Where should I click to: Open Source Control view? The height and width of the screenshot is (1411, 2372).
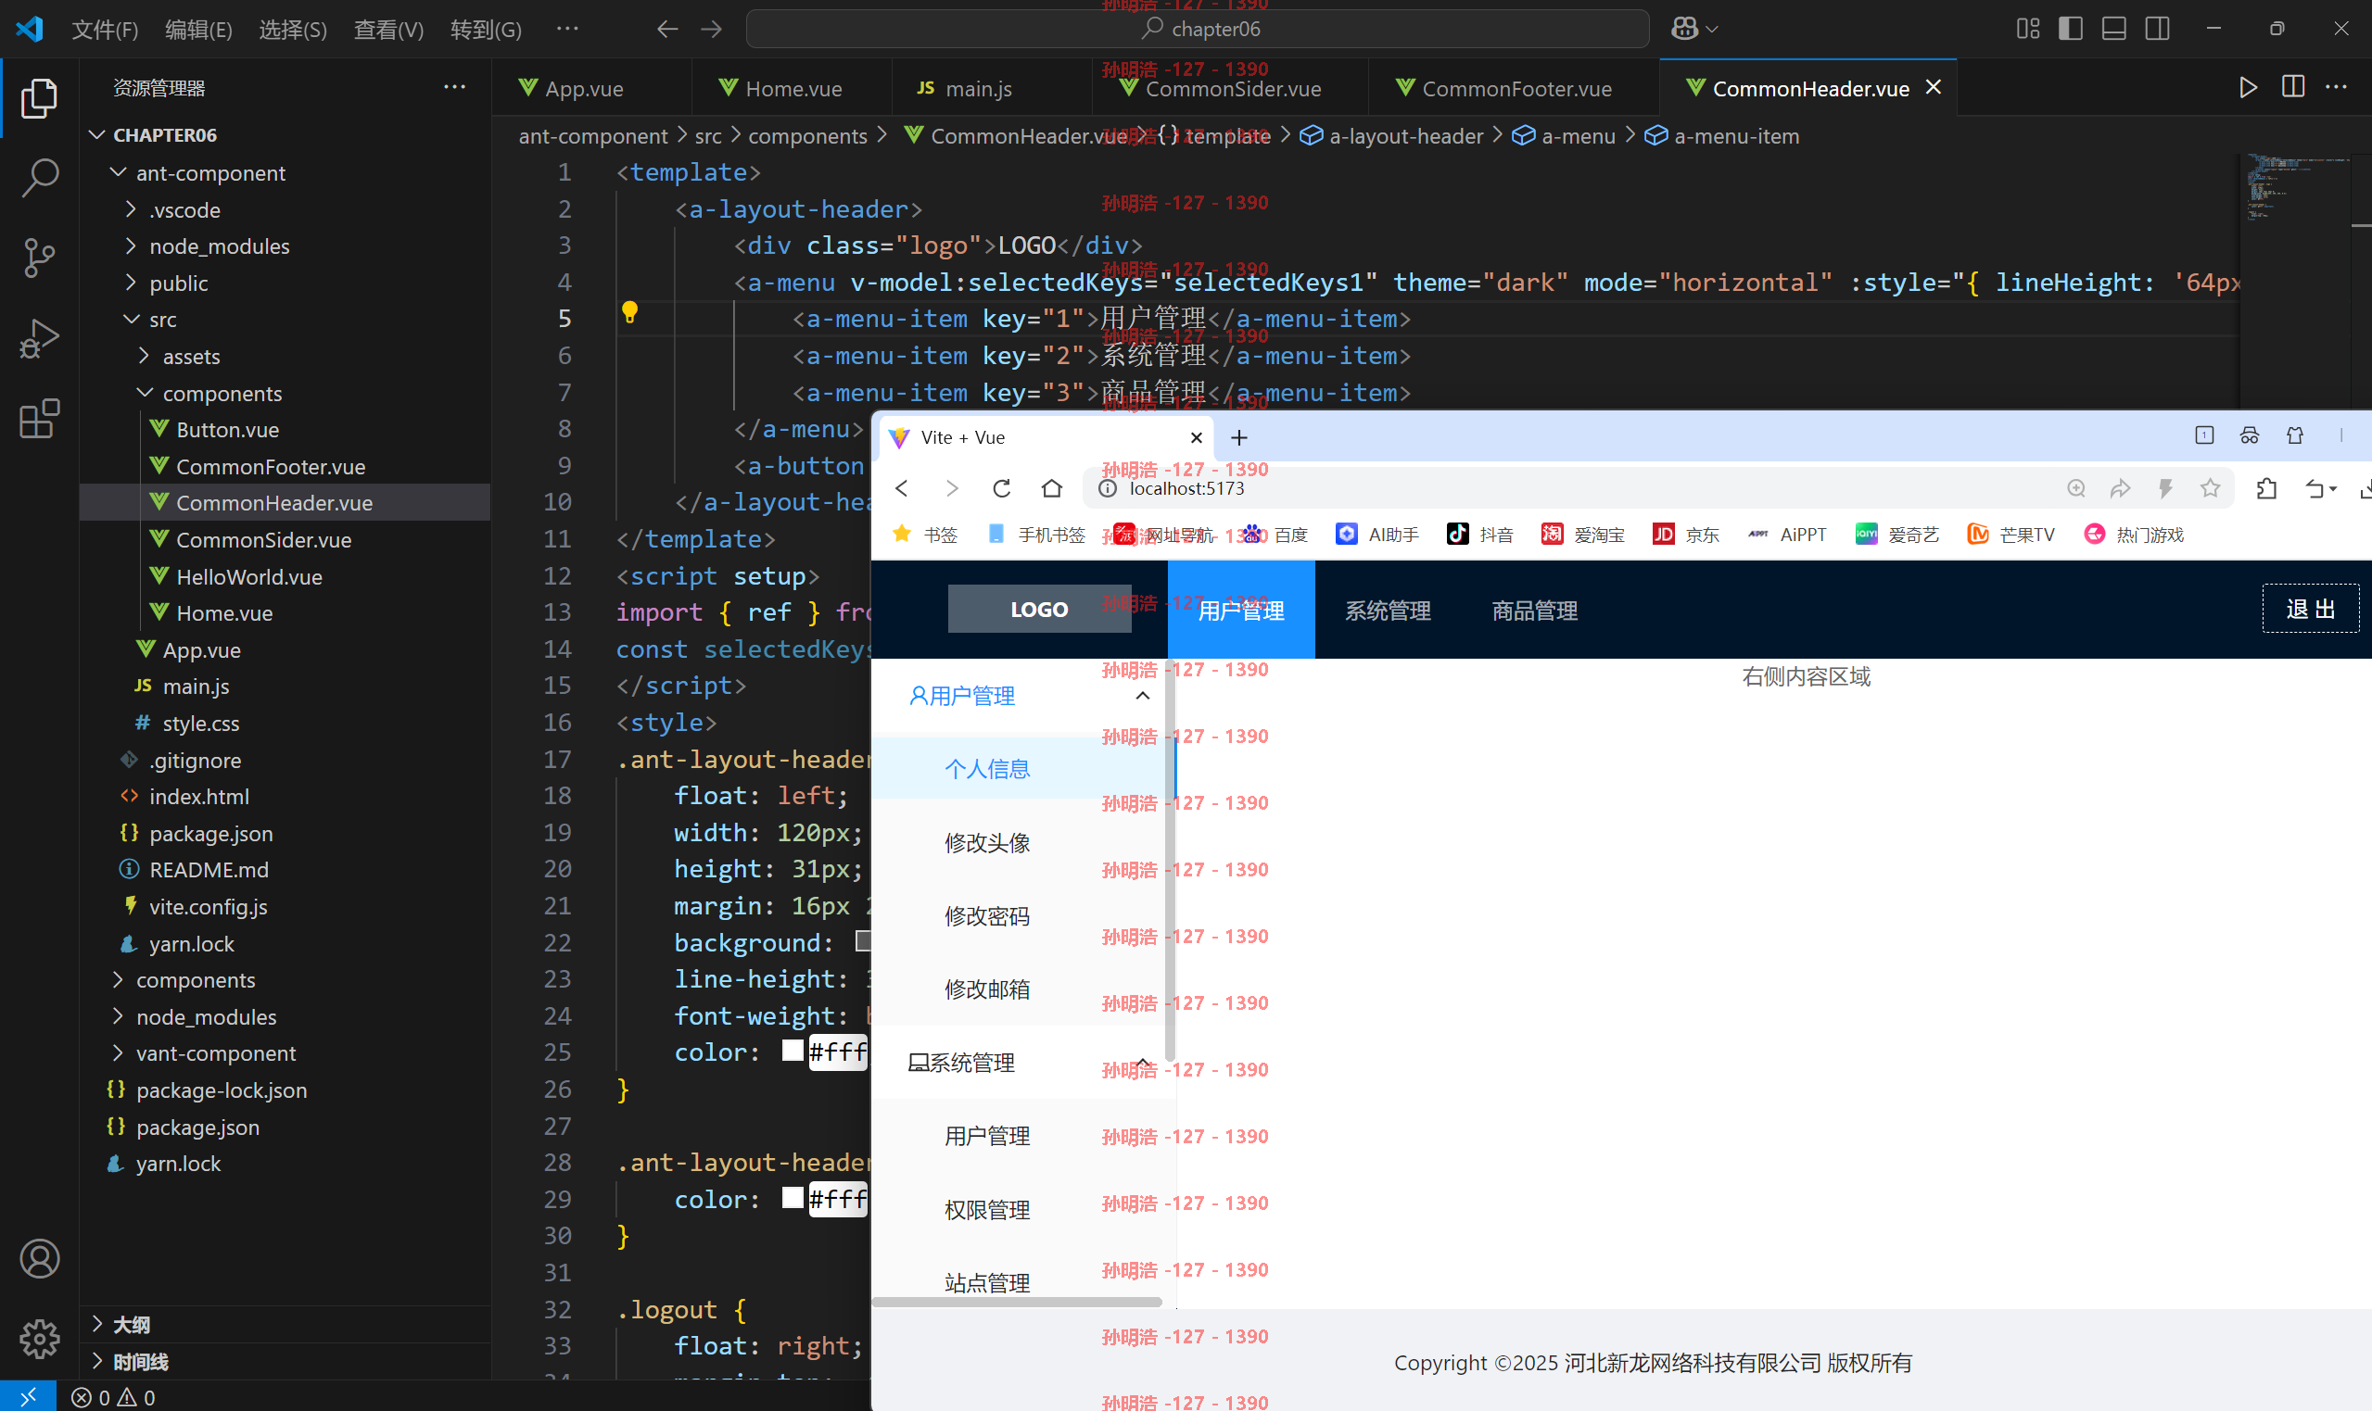pos(39,257)
